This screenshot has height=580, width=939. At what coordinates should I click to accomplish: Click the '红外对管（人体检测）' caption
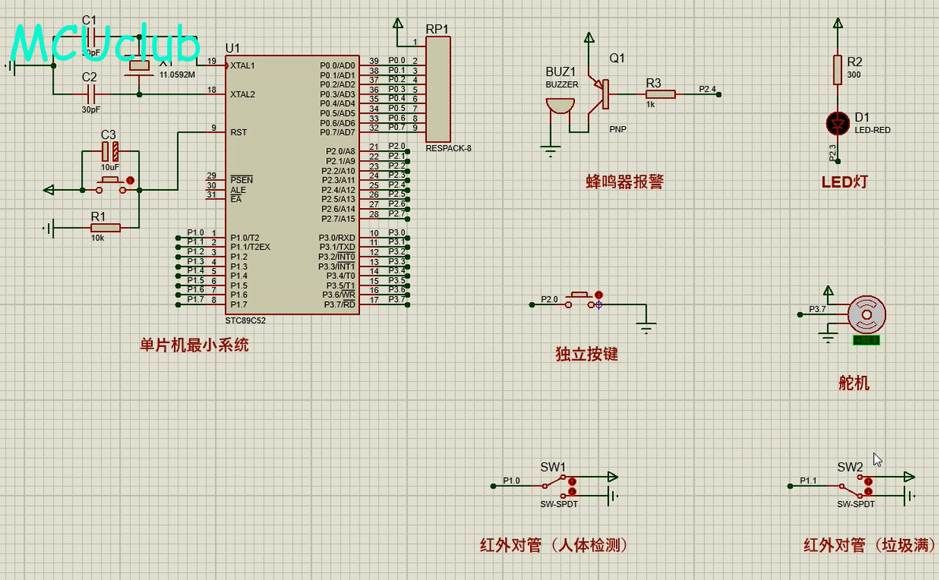[555, 545]
